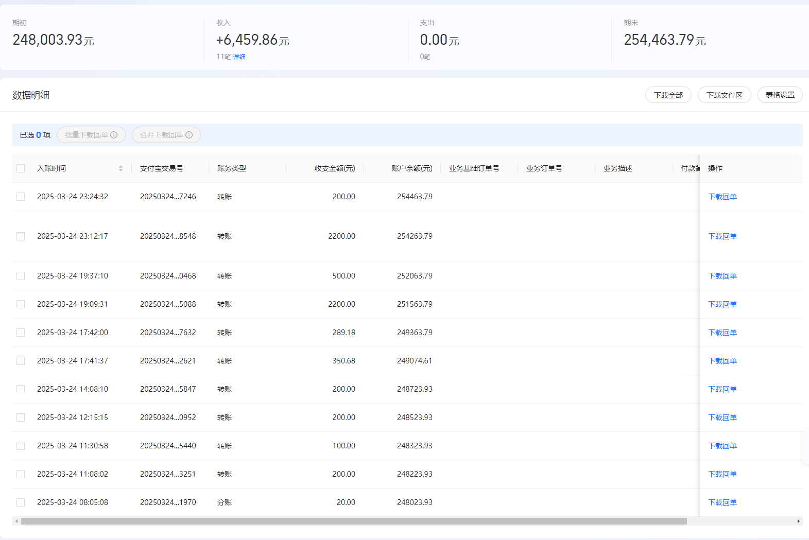Download receipt for transaction 20250324...2621
This screenshot has width=809, height=540.
(x=722, y=361)
